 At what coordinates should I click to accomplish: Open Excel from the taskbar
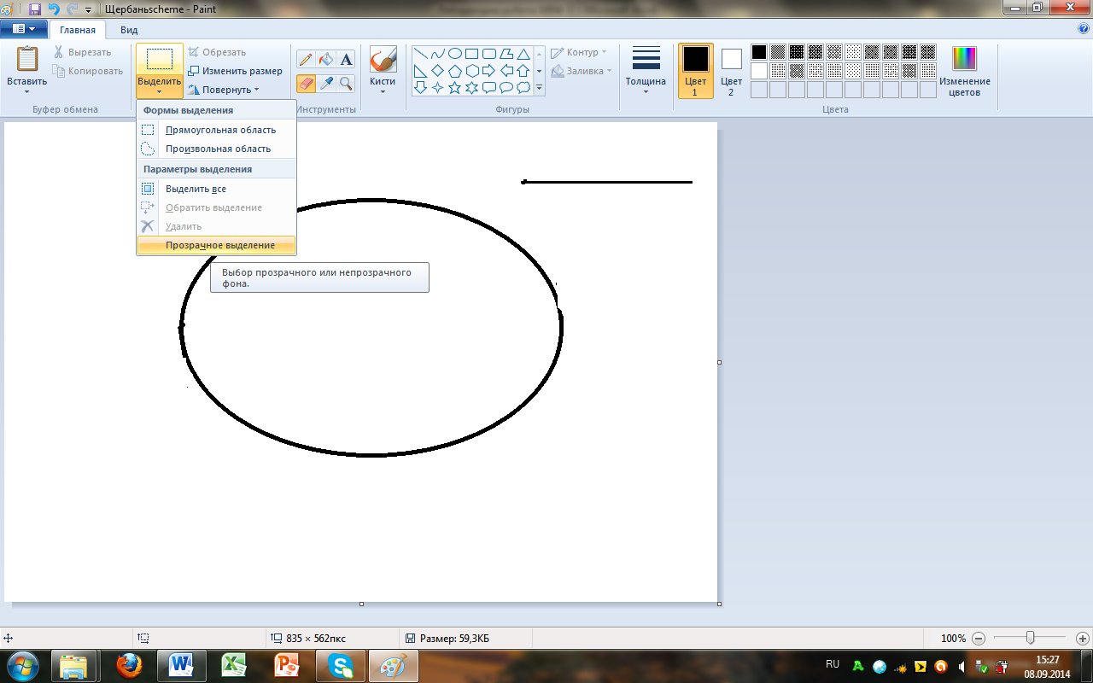[234, 665]
